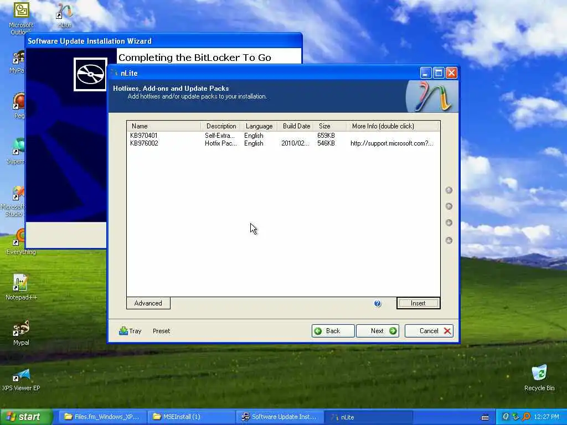Maximize the nLite window
567x425 pixels.
click(x=439, y=73)
